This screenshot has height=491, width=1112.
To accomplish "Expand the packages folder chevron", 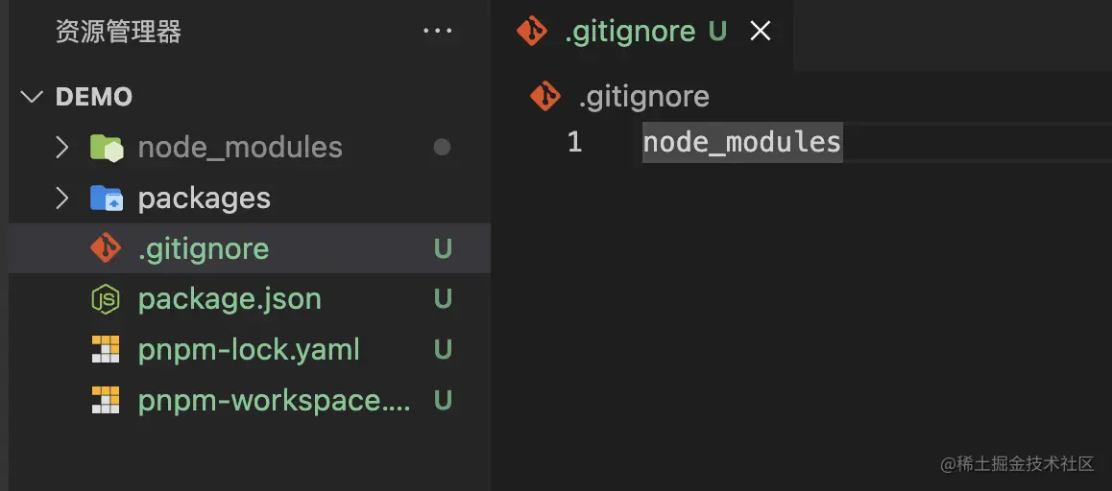I will (x=62, y=199).
